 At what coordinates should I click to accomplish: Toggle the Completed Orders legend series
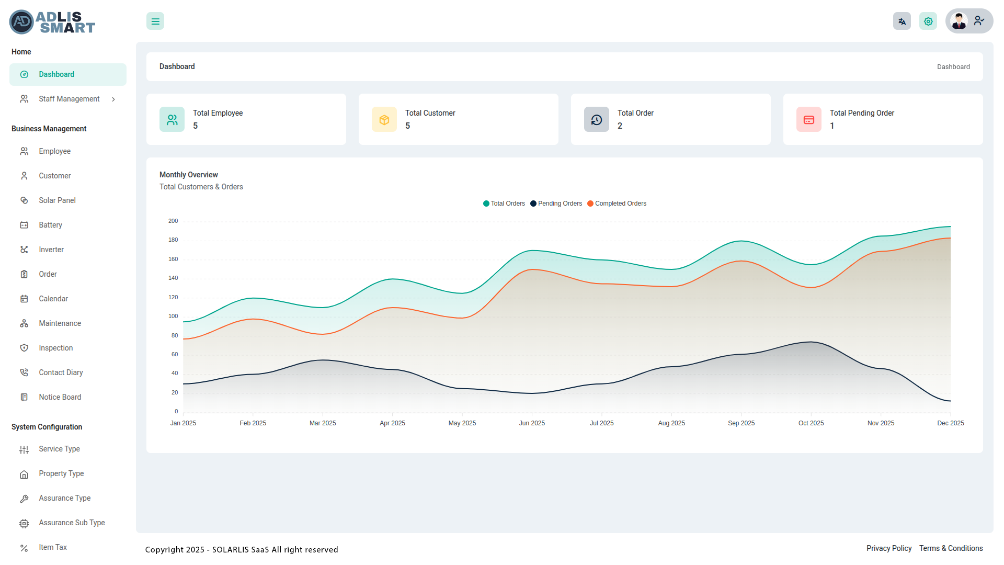(620, 204)
